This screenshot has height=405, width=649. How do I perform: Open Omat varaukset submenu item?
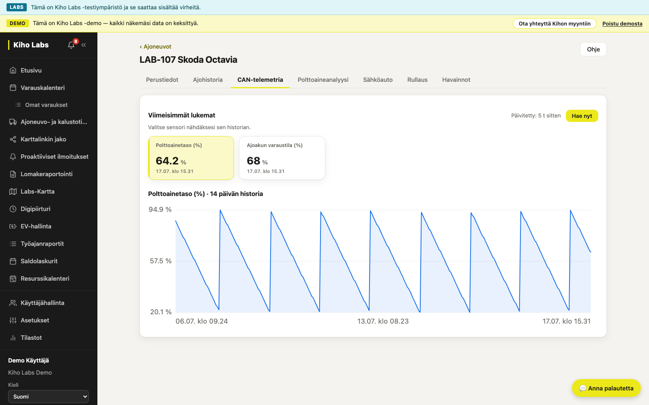coord(49,105)
